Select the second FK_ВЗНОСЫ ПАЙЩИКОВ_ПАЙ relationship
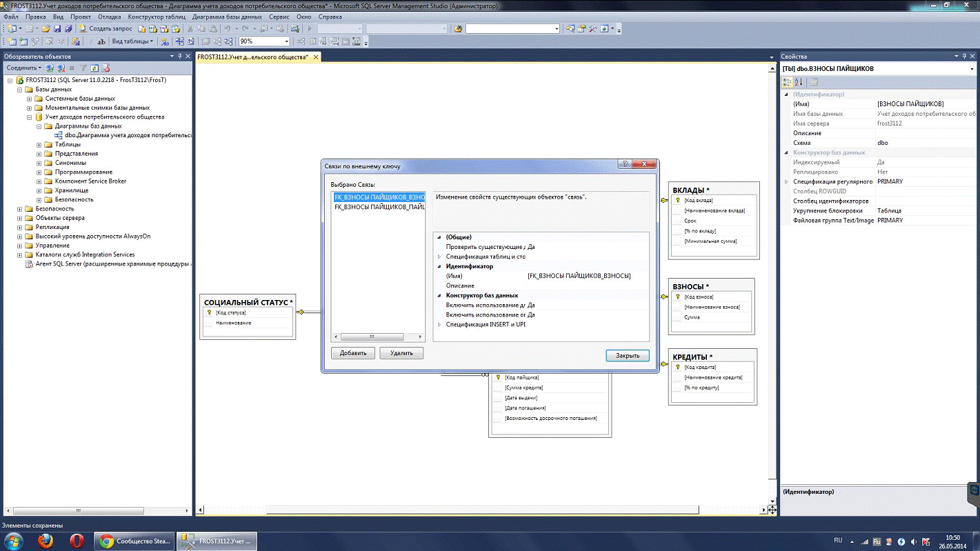This screenshot has width=980, height=551. point(379,207)
